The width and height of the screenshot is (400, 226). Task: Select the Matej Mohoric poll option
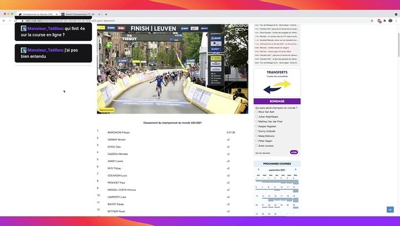tap(257, 136)
